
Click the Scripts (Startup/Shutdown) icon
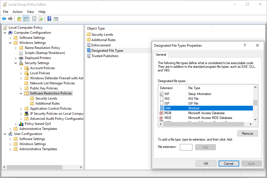[x=21, y=53]
